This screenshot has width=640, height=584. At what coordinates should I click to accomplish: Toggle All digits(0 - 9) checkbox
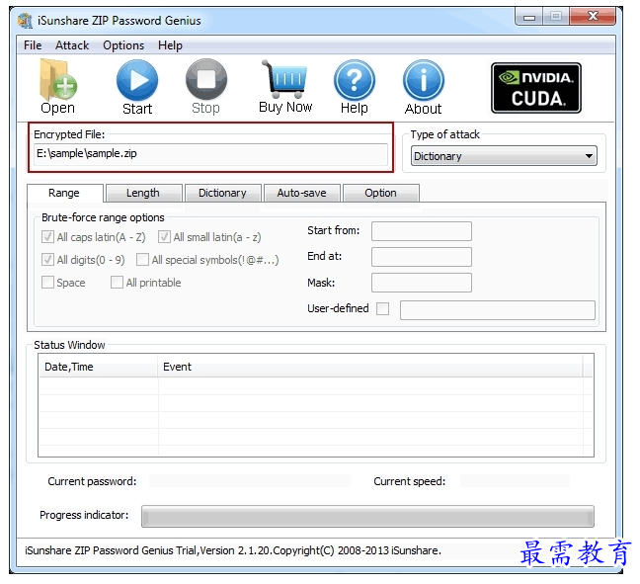pyautogui.click(x=47, y=260)
